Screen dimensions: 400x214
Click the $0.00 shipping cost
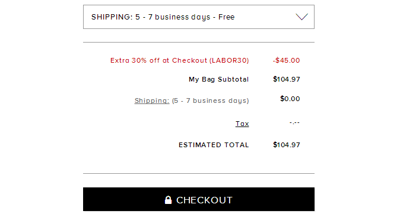point(290,99)
